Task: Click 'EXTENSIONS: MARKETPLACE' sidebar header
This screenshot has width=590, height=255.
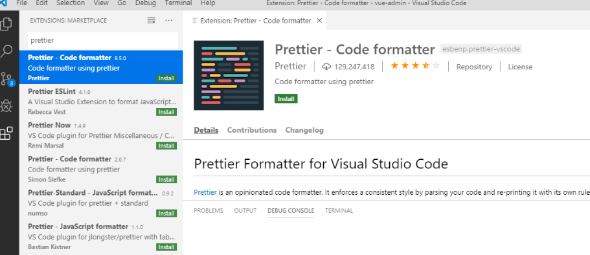Action: click(x=69, y=20)
